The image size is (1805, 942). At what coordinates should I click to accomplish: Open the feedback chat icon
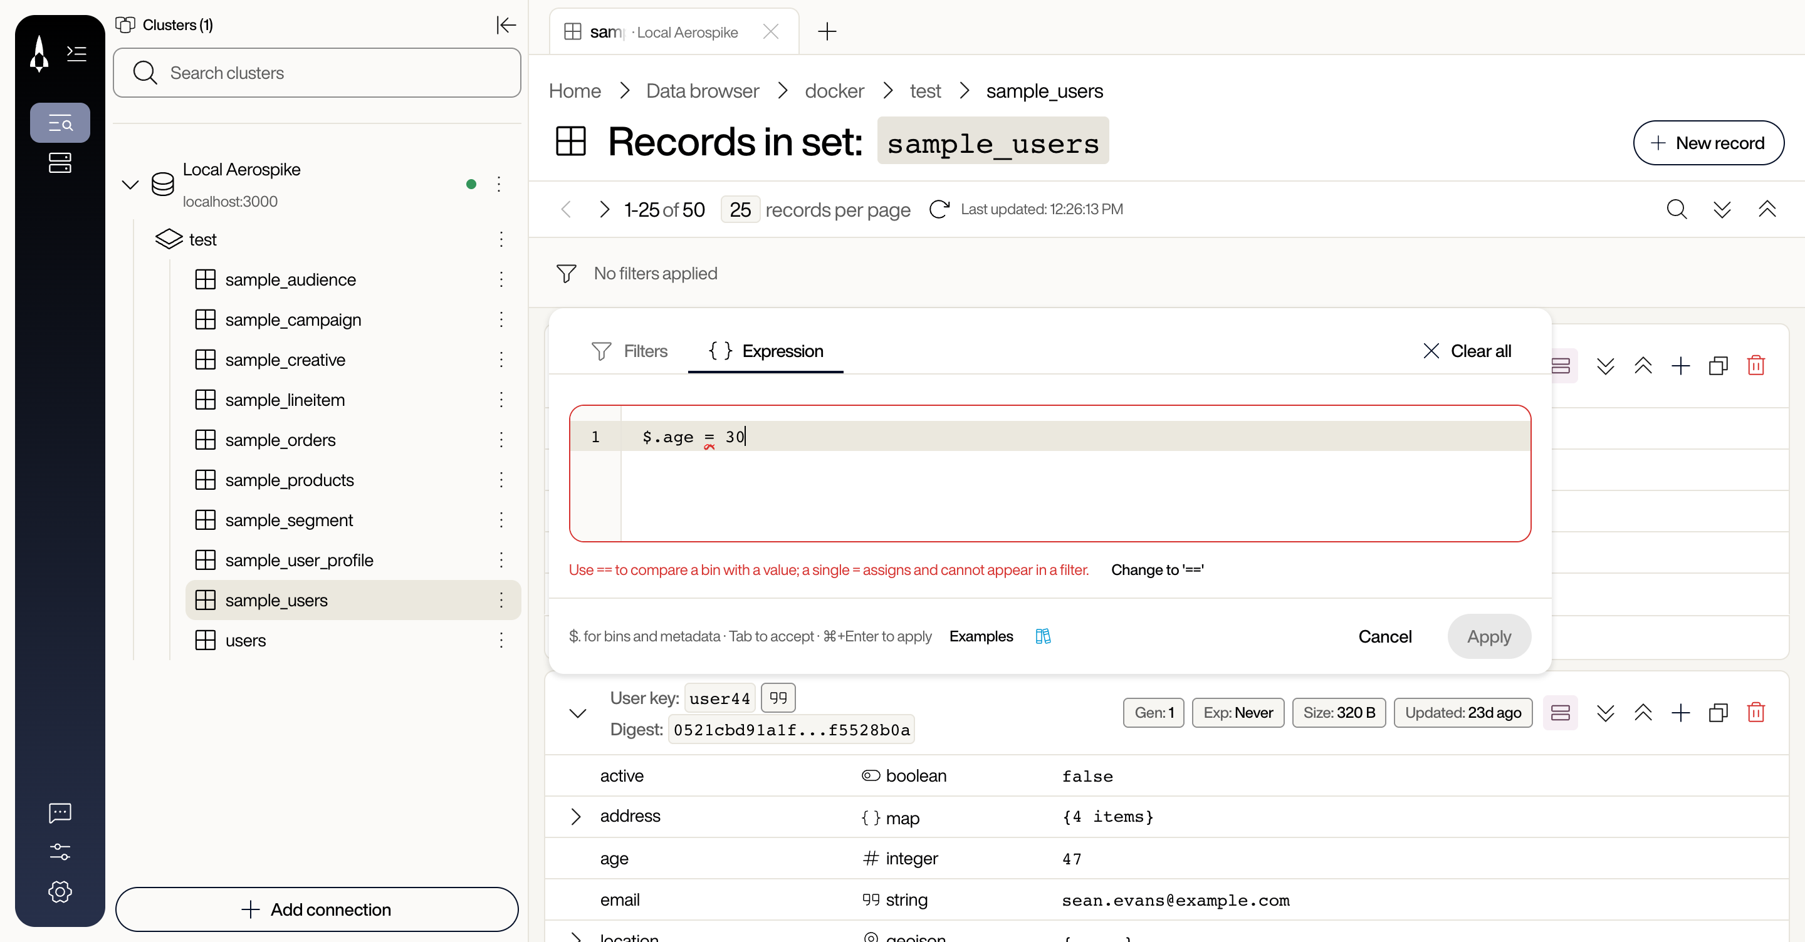point(60,812)
